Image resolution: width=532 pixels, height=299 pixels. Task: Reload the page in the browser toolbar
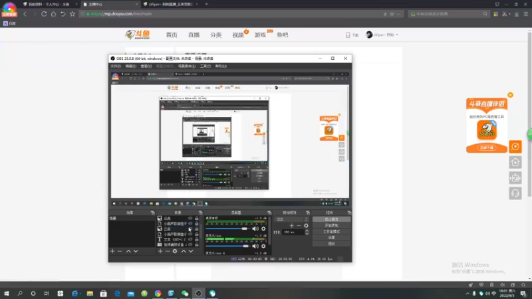pyautogui.click(x=44, y=14)
